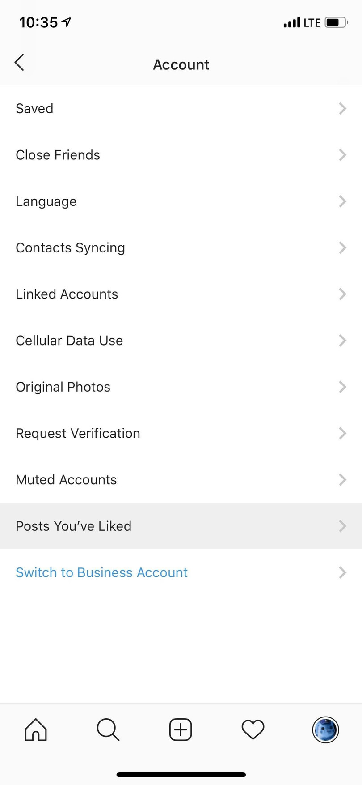
Task: Open the Activity heart icon
Action: tap(253, 730)
